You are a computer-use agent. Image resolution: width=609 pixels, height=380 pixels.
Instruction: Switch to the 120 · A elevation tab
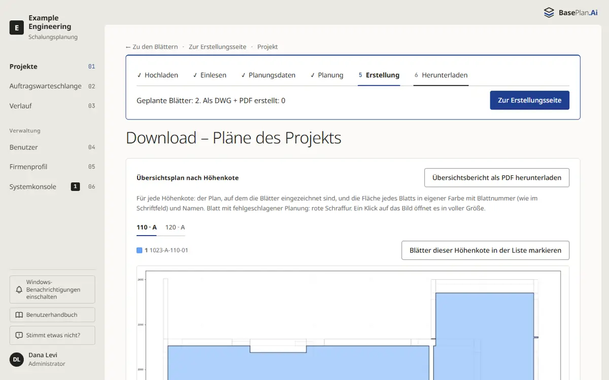pos(175,227)
